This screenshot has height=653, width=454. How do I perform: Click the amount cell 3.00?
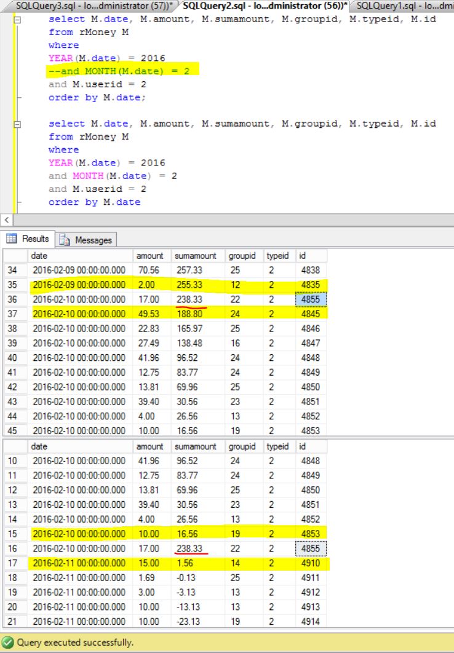click(152, 592)
